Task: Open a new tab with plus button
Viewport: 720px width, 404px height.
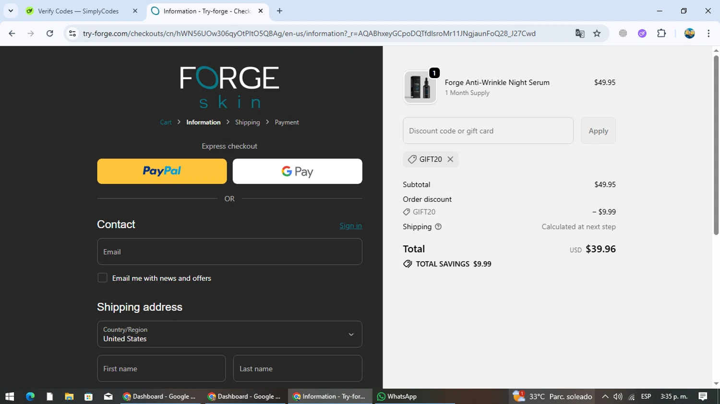Action: coord(280,11)
